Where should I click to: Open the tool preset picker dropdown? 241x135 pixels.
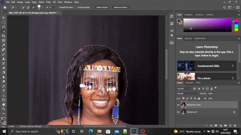coord(16,7)
